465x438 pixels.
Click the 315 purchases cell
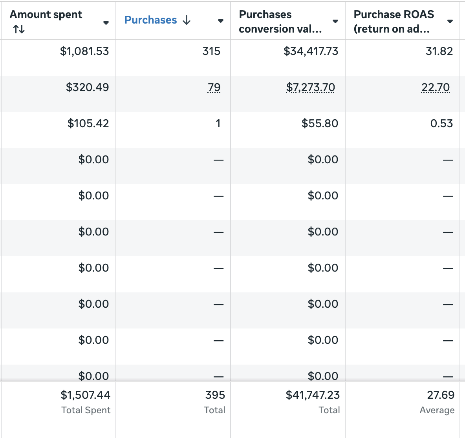(211, 51)
